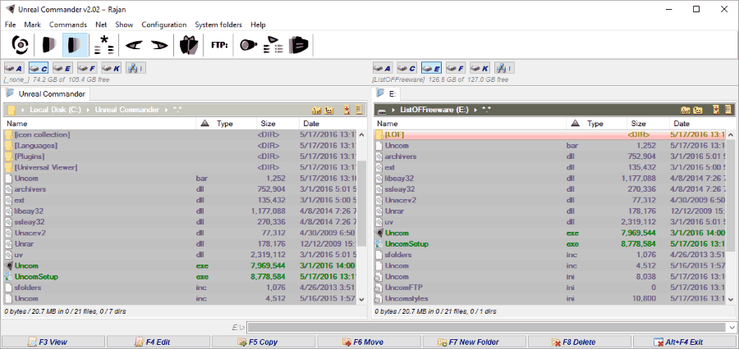Click the Alt+F4 Exit button
The height and width of the screenshot is (349, 739).
tap(685, 342)
